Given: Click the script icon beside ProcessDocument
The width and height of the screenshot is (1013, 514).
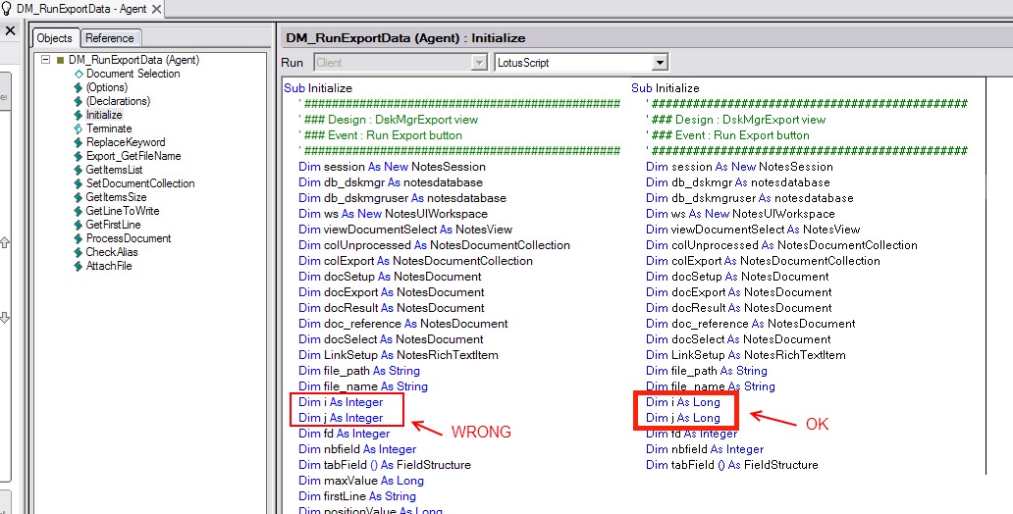Looking at the screenshot, I should coord(79,238).
